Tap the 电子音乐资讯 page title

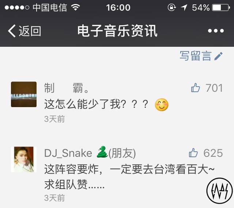[x=117, y=31]
